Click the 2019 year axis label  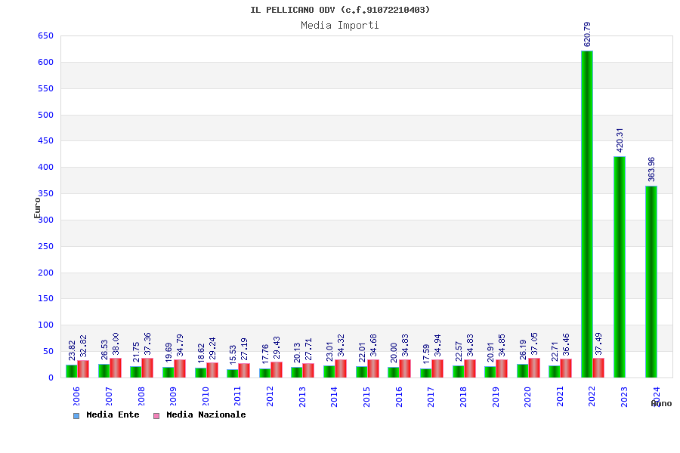coord(496,396)
